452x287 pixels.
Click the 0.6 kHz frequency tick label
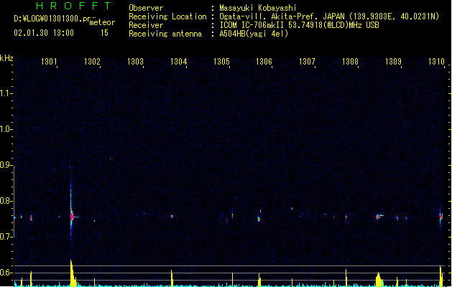6,273
